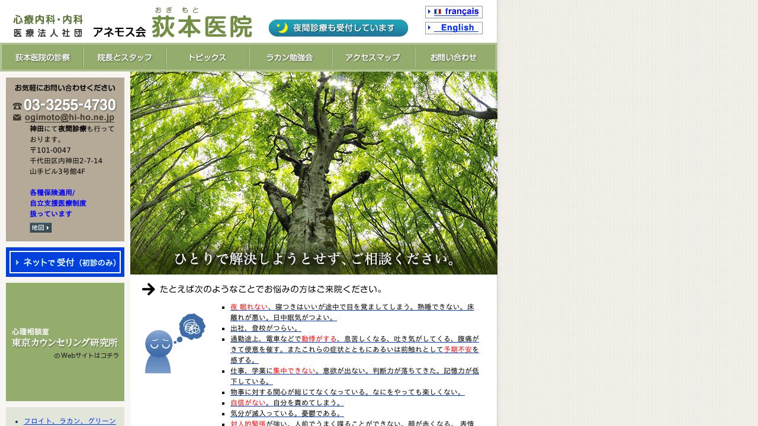Image resolution: width=758 pixels, height=426 pixels.
Task: Click the envelope icon next to the email address
Action: [17, 117]
